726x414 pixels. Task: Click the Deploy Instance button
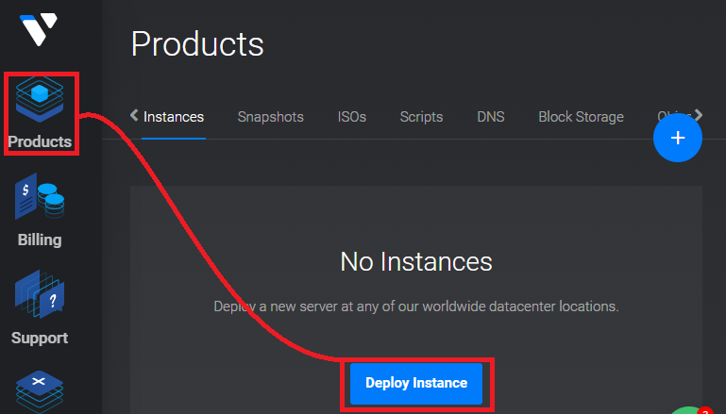pyautogui.click(x=416, y=384)
